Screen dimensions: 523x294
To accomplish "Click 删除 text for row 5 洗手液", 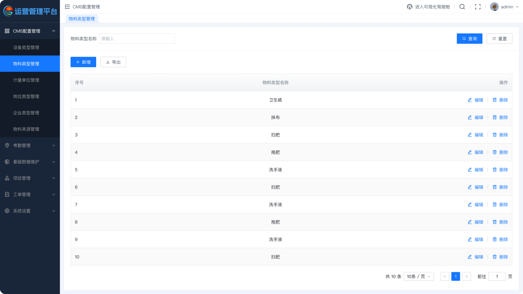I will pyautogui.click(x=504, y=170).
